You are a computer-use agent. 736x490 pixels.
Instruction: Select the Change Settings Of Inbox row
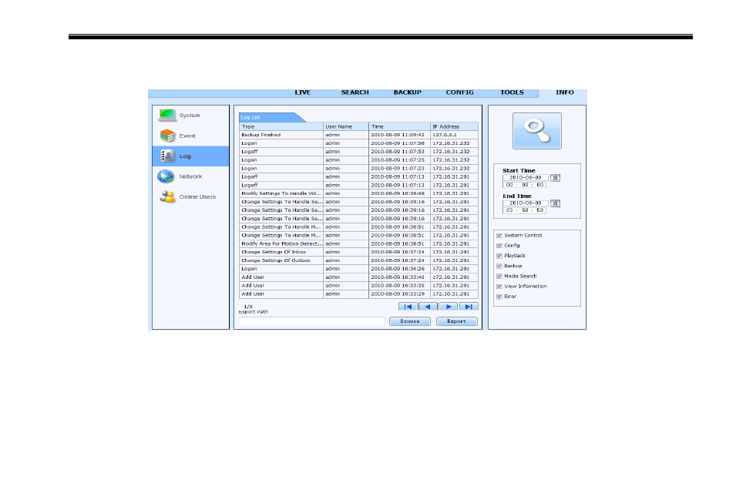[x=358, y=252]
